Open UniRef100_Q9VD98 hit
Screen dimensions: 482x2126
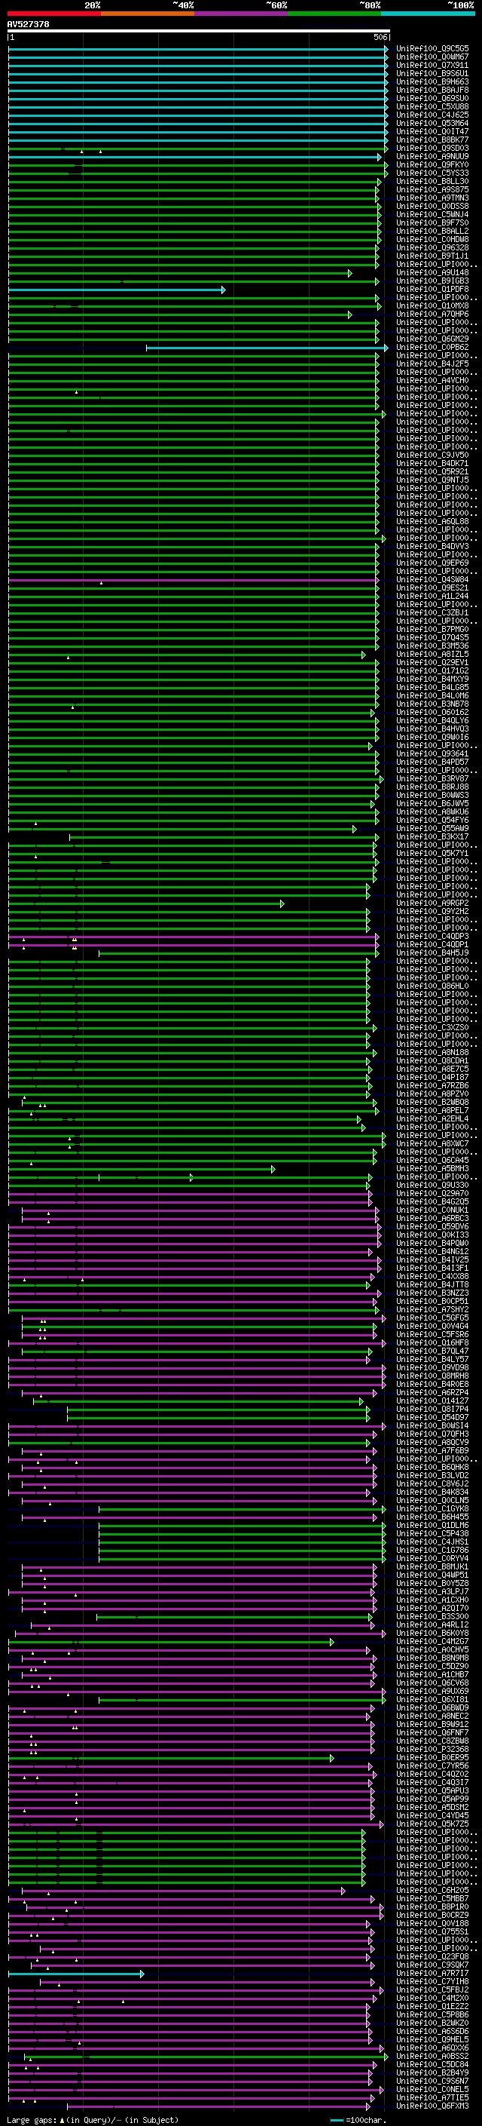pos(432,1368)
